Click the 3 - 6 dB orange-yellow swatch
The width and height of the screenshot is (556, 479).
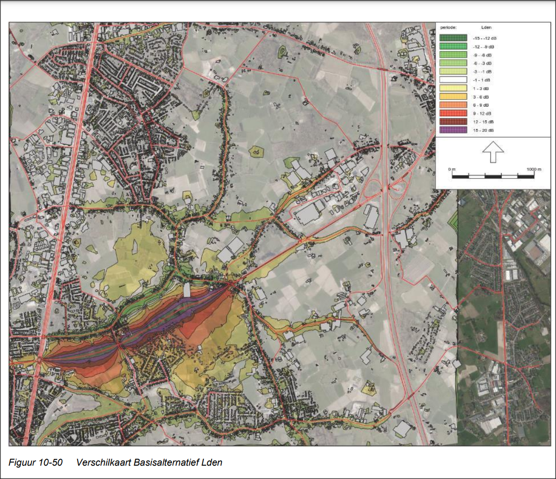(454, 96)
